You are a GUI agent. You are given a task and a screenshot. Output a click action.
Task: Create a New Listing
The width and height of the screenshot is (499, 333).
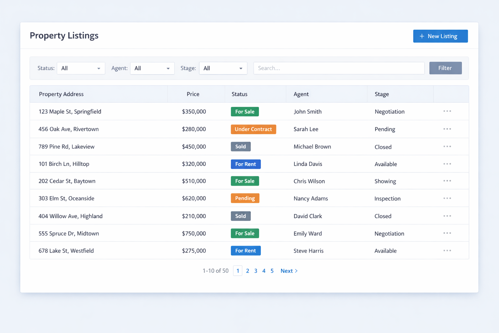click(441, 36)
